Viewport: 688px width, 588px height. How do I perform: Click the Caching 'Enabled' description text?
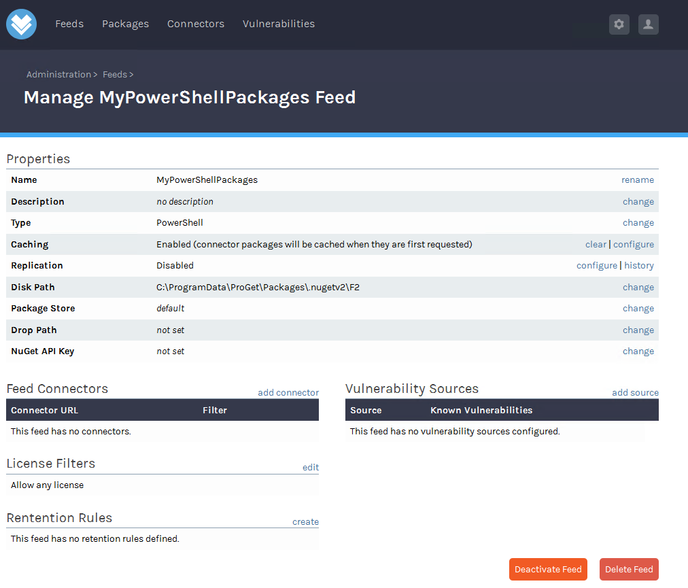(x=314, y=245)
